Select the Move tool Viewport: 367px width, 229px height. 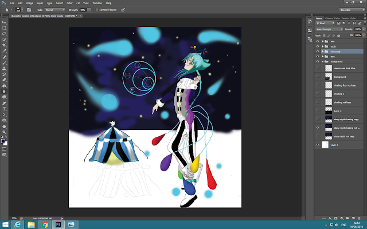4,22
